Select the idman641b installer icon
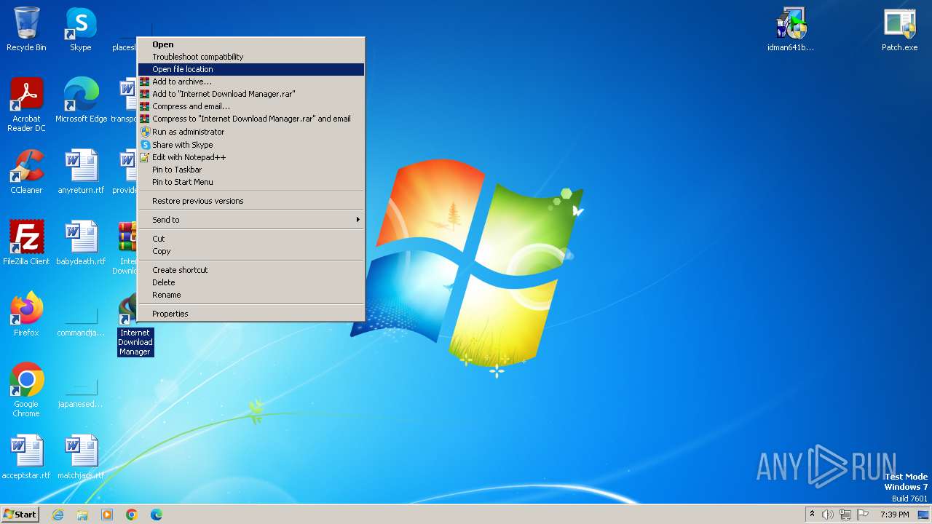Image resolution: width=932 pixels, height=524 pixels. tap(791, 29)
